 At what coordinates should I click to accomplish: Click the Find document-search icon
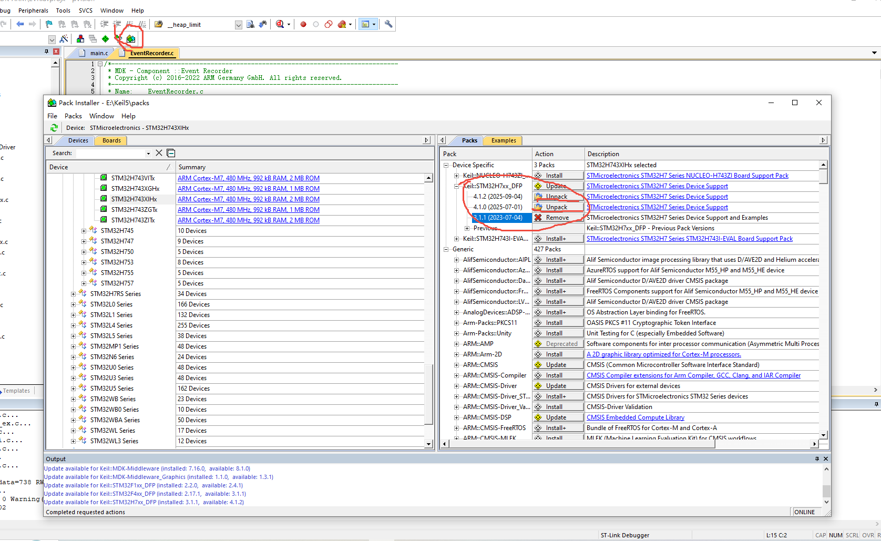(x=250, y=24)
